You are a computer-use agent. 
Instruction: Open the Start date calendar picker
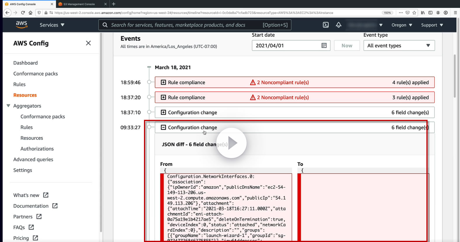click(x=324, y=45)
